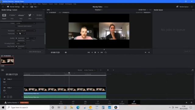Mute the A1 audio track
Image resolution: width=195 pixels, height=110 pixels.
pyautogui.click(x=11, y=97)
